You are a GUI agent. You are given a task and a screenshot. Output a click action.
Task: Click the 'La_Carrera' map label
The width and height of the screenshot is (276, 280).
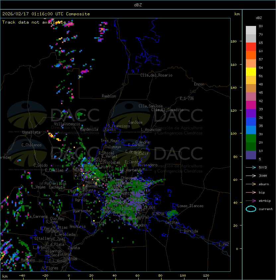(37, 216)
